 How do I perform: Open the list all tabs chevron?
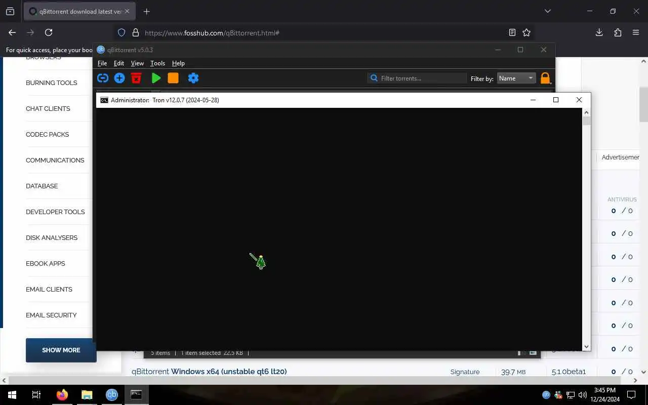coord(547,11)
